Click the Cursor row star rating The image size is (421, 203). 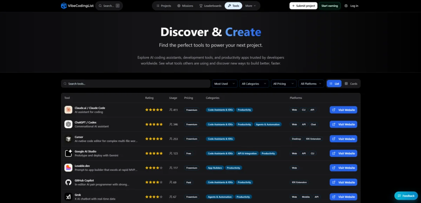pos(154,139)
